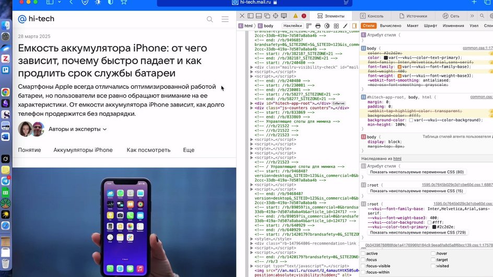This screenshot has height=277, width=493.
Task: Open the Шрифт sidebar tab
Action: point(430,26)
